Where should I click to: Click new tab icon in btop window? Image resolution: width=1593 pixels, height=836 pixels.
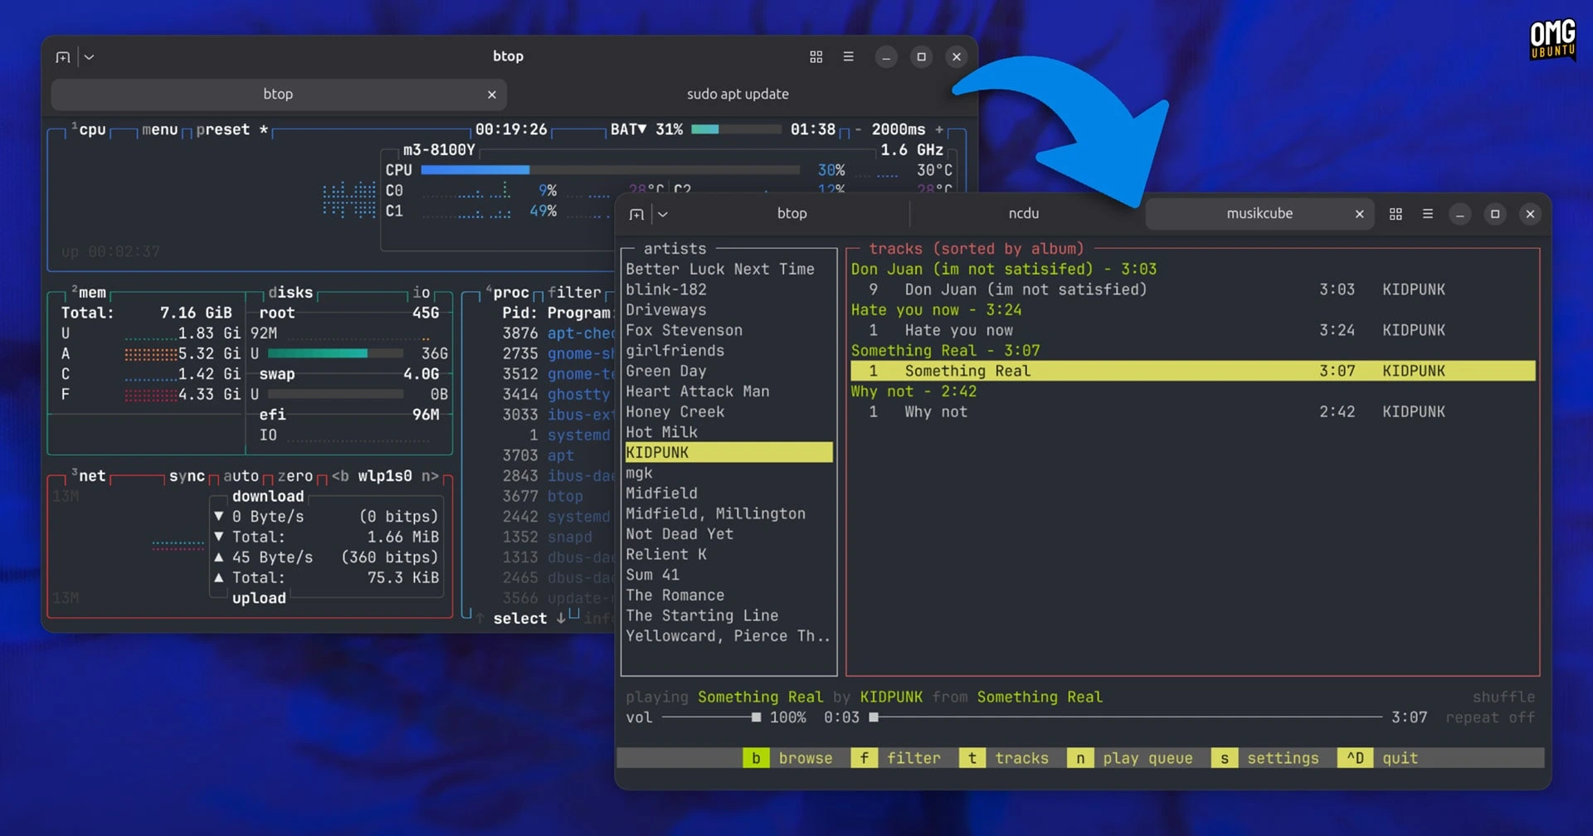[x=63, y=57]
